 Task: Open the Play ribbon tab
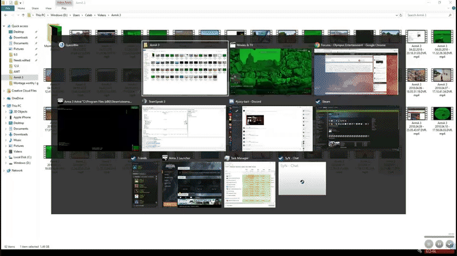[64, 9]
